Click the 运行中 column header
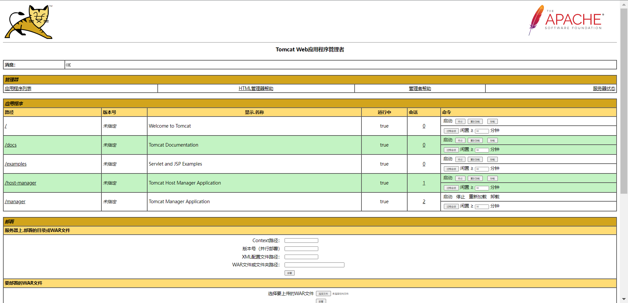 tap(384, 112)
